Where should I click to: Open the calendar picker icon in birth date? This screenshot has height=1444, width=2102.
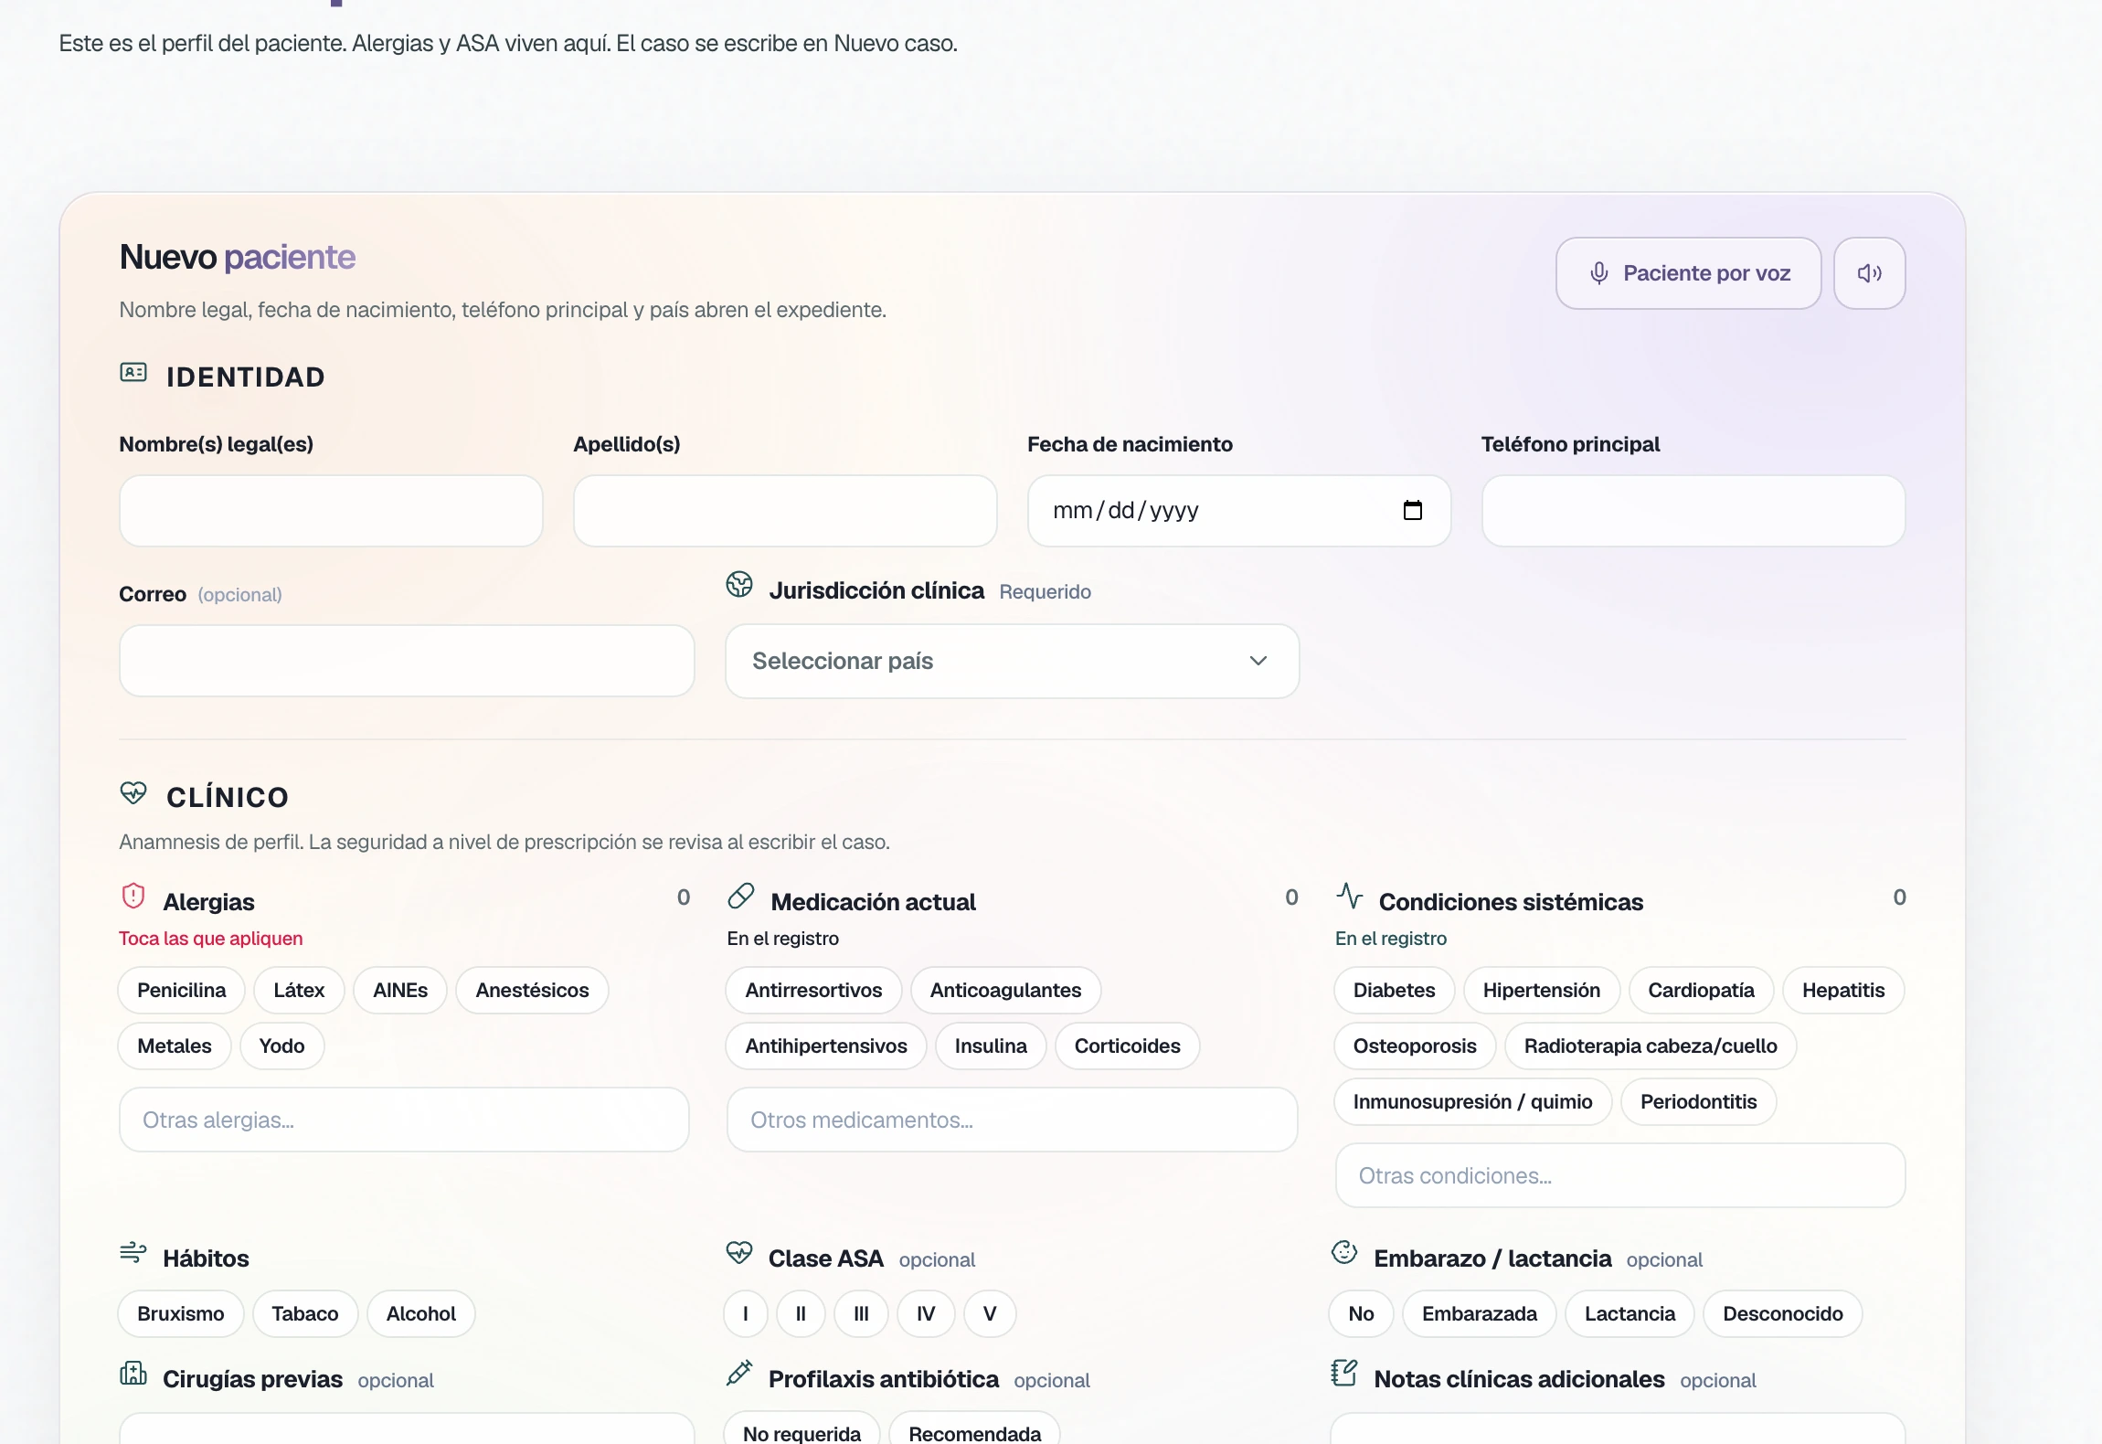(1412, 510)
